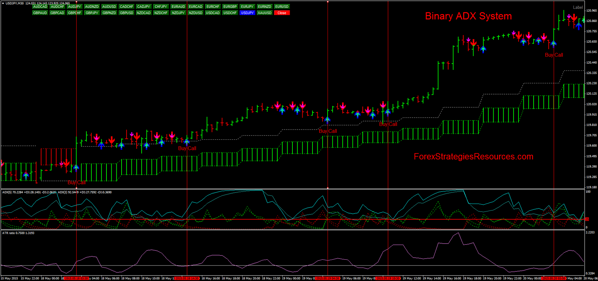This screenshot has height=281, width=598.
Task: Click the 120.965 price axis value
Action: pos(591,10)
